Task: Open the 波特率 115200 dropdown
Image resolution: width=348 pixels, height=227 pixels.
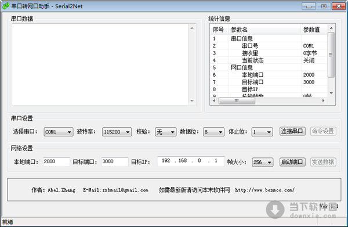Action: pos(117,132)
